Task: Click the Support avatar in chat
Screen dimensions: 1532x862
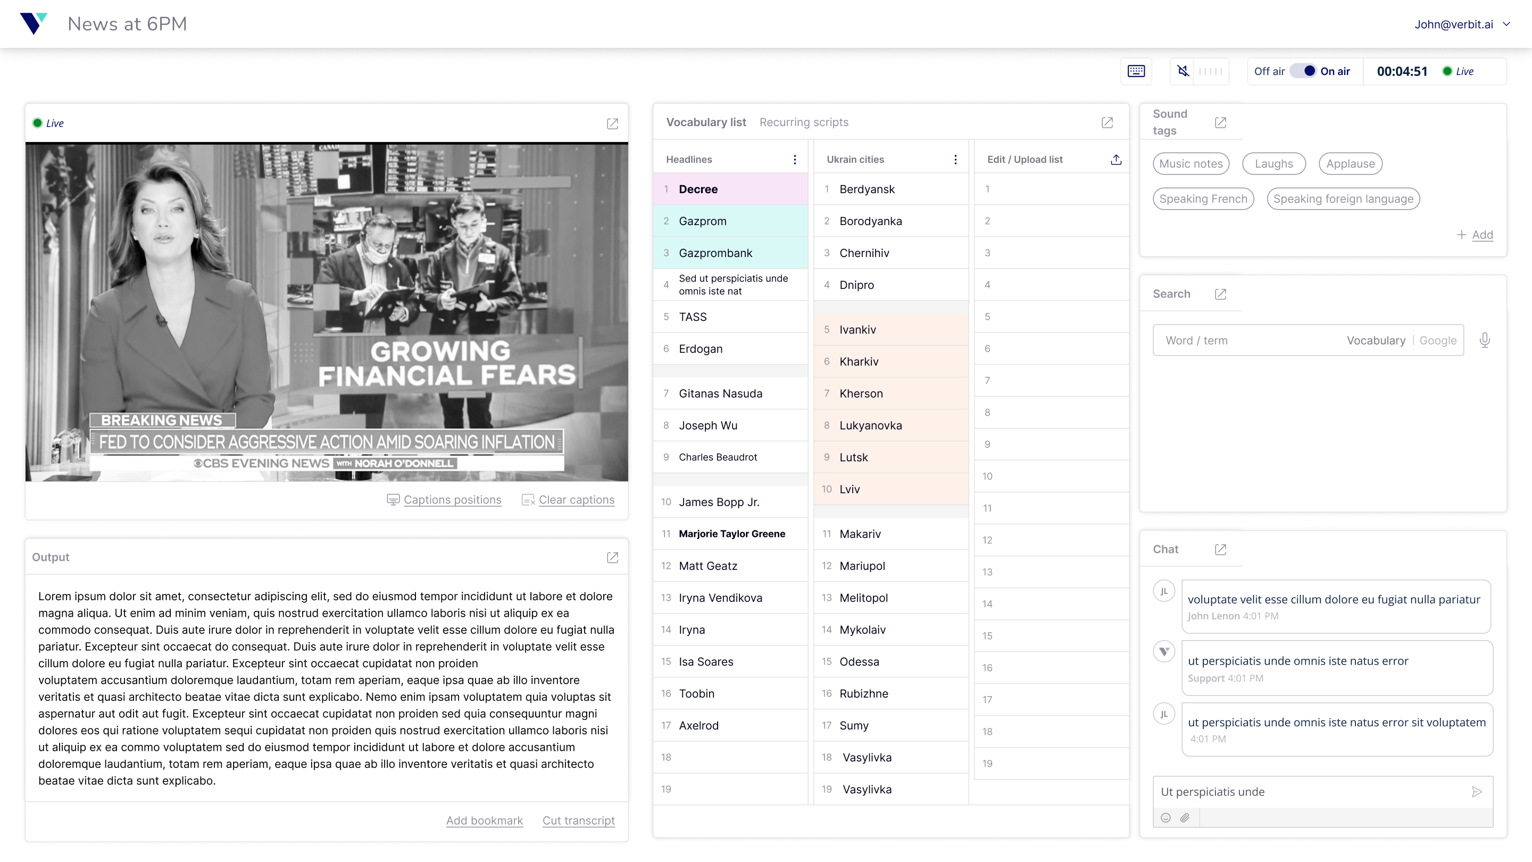Action: click(x=1164, y=651)
